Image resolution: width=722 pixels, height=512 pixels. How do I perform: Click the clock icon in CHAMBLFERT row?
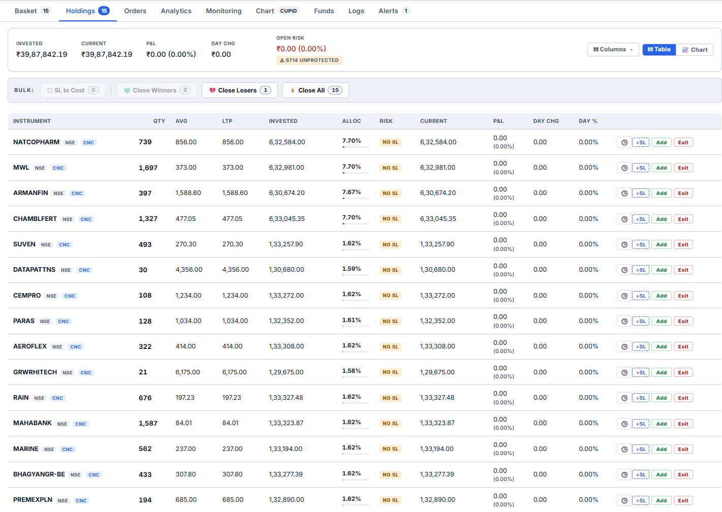point(624,219)
